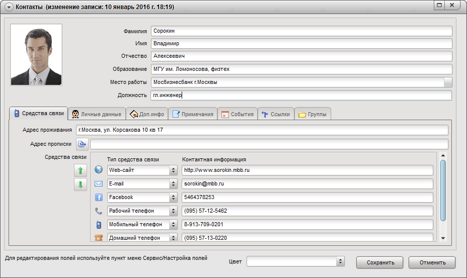Open the Рабочий телефон type dropdown
467x278 pixels.
(173, 211)
